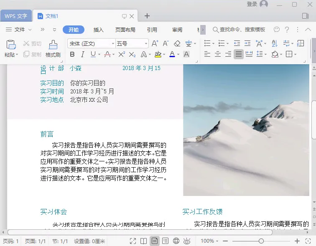Toggle bold formatting

[72, 54]
